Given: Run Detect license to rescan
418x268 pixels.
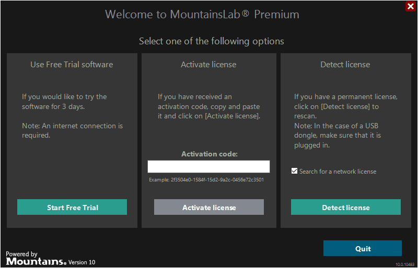Looking at the screenshot, I should (x=345, y=207).
